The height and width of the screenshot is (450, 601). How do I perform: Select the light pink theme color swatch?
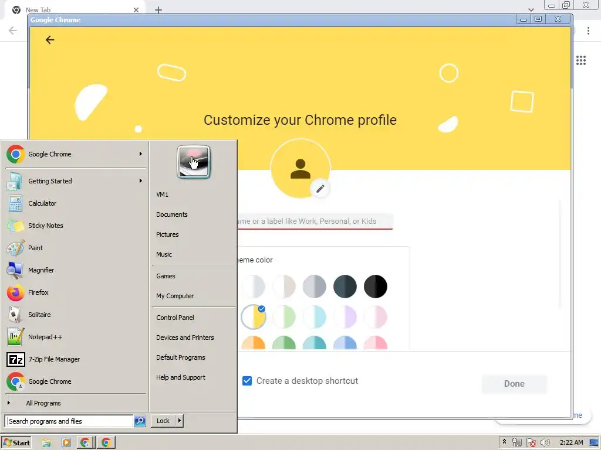[x=375, y=317]
